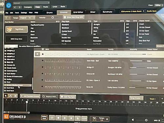164x123 pixels.
Task: Toggle Edit Play Style
Action: tap(68, 97)
